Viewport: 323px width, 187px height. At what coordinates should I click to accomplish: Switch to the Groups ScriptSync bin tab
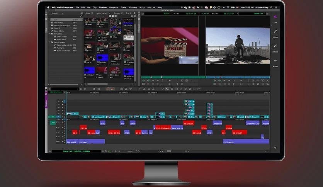(x=102, y=13)
